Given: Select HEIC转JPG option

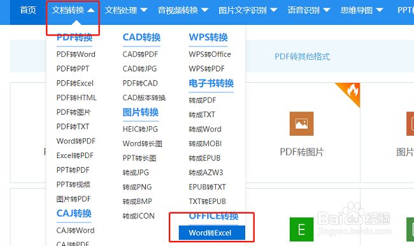Looking at the screenshot, I should pyautogui.click(x=140, y=129).
